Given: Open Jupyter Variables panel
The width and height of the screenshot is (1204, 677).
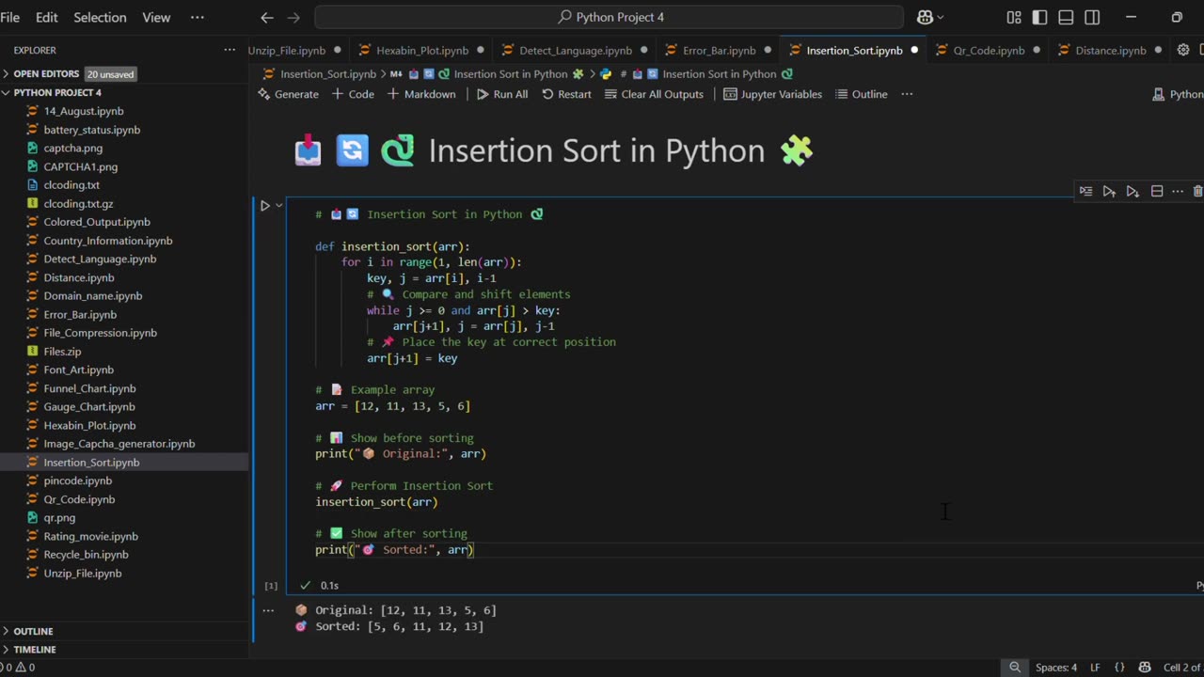Looking at the screenshot, I should pos(772,94).
